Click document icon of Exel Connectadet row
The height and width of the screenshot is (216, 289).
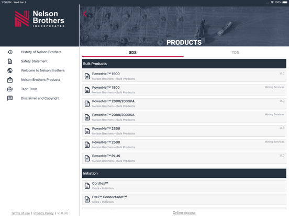click(87, 199)
